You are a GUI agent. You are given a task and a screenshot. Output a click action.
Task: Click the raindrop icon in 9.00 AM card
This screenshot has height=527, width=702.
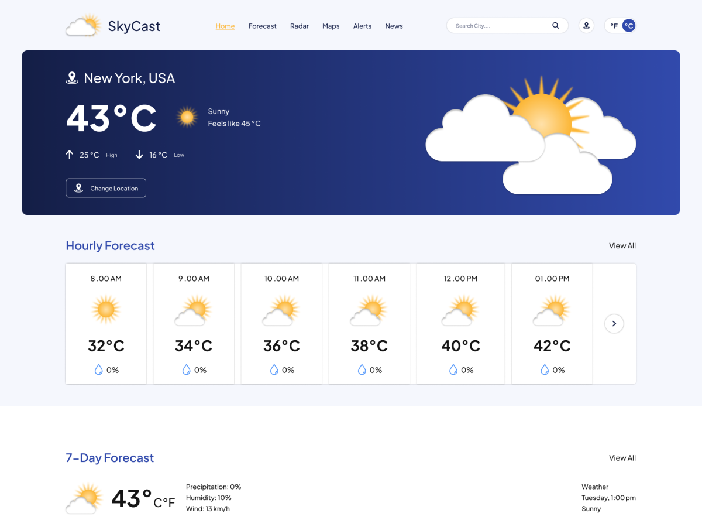coord(187,369)
